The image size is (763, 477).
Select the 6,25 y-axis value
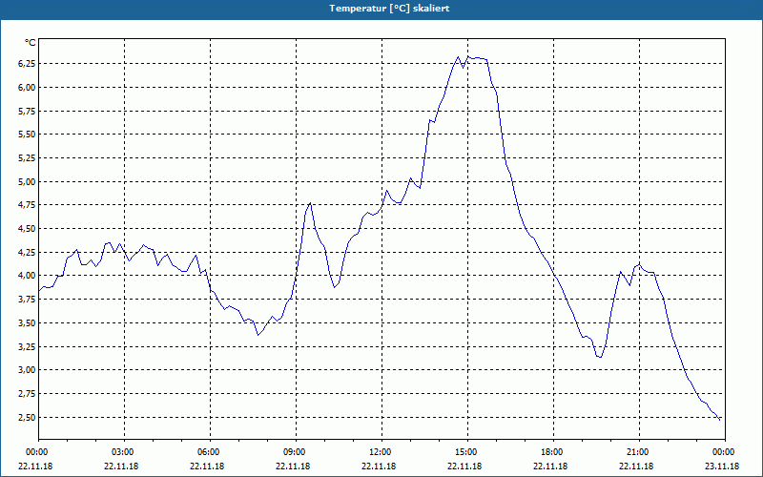point(28,64)
